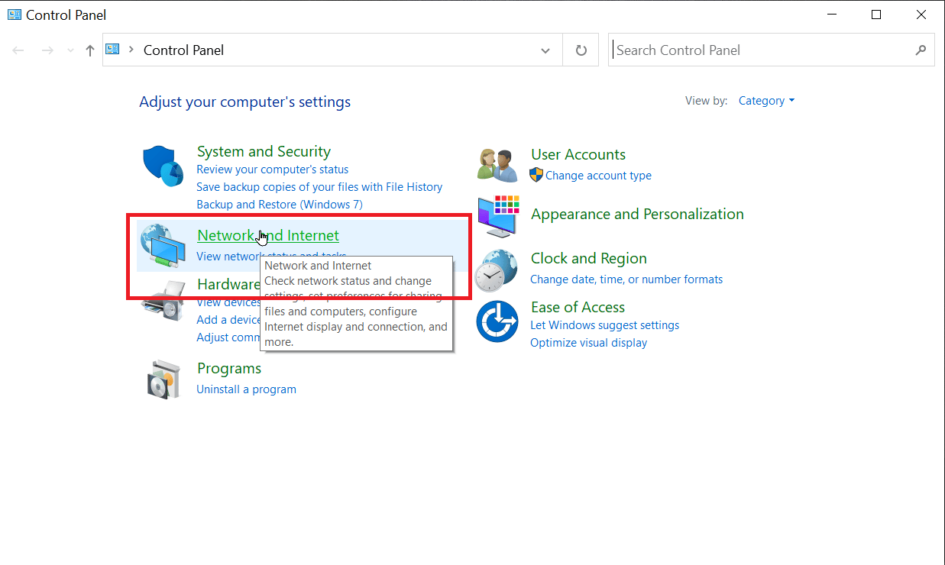This screenshot has height=565, width=945.
Task: Click the Control Panel breadcrumb in address bar
Action: [184, 50]
